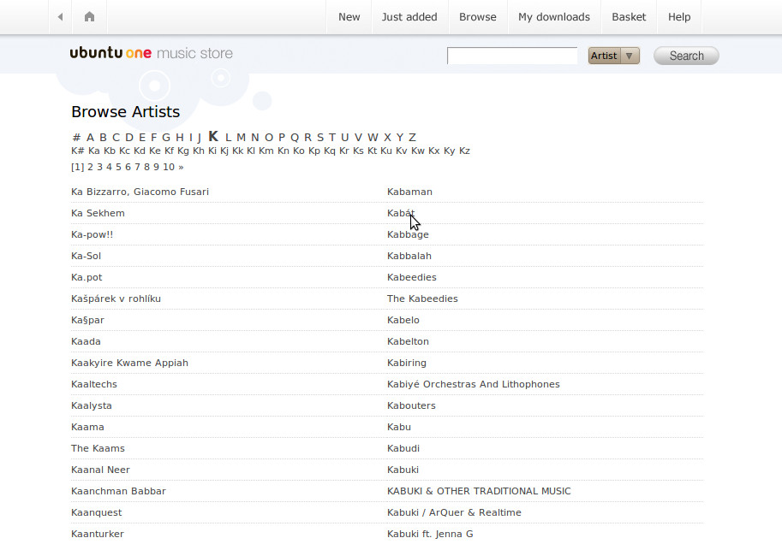782x544 pixels.
Task: Click the Search button
Action: pos(686,56)
